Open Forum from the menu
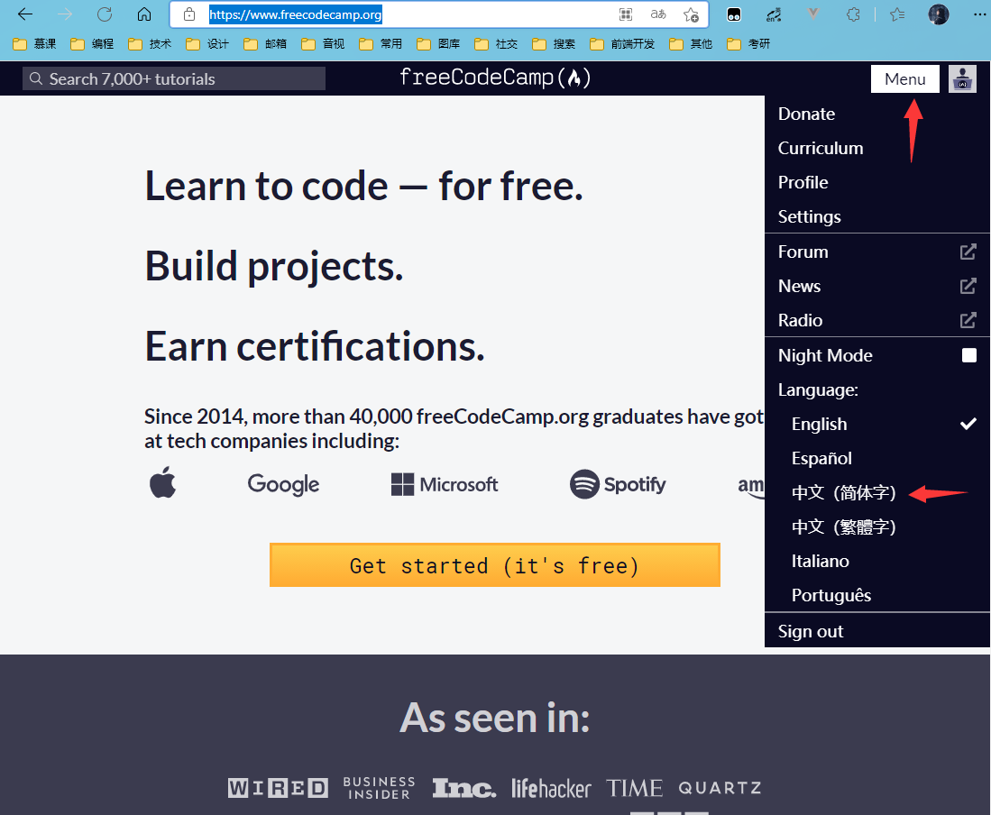This screenshot has width=991, height=815. pos(877,252)
